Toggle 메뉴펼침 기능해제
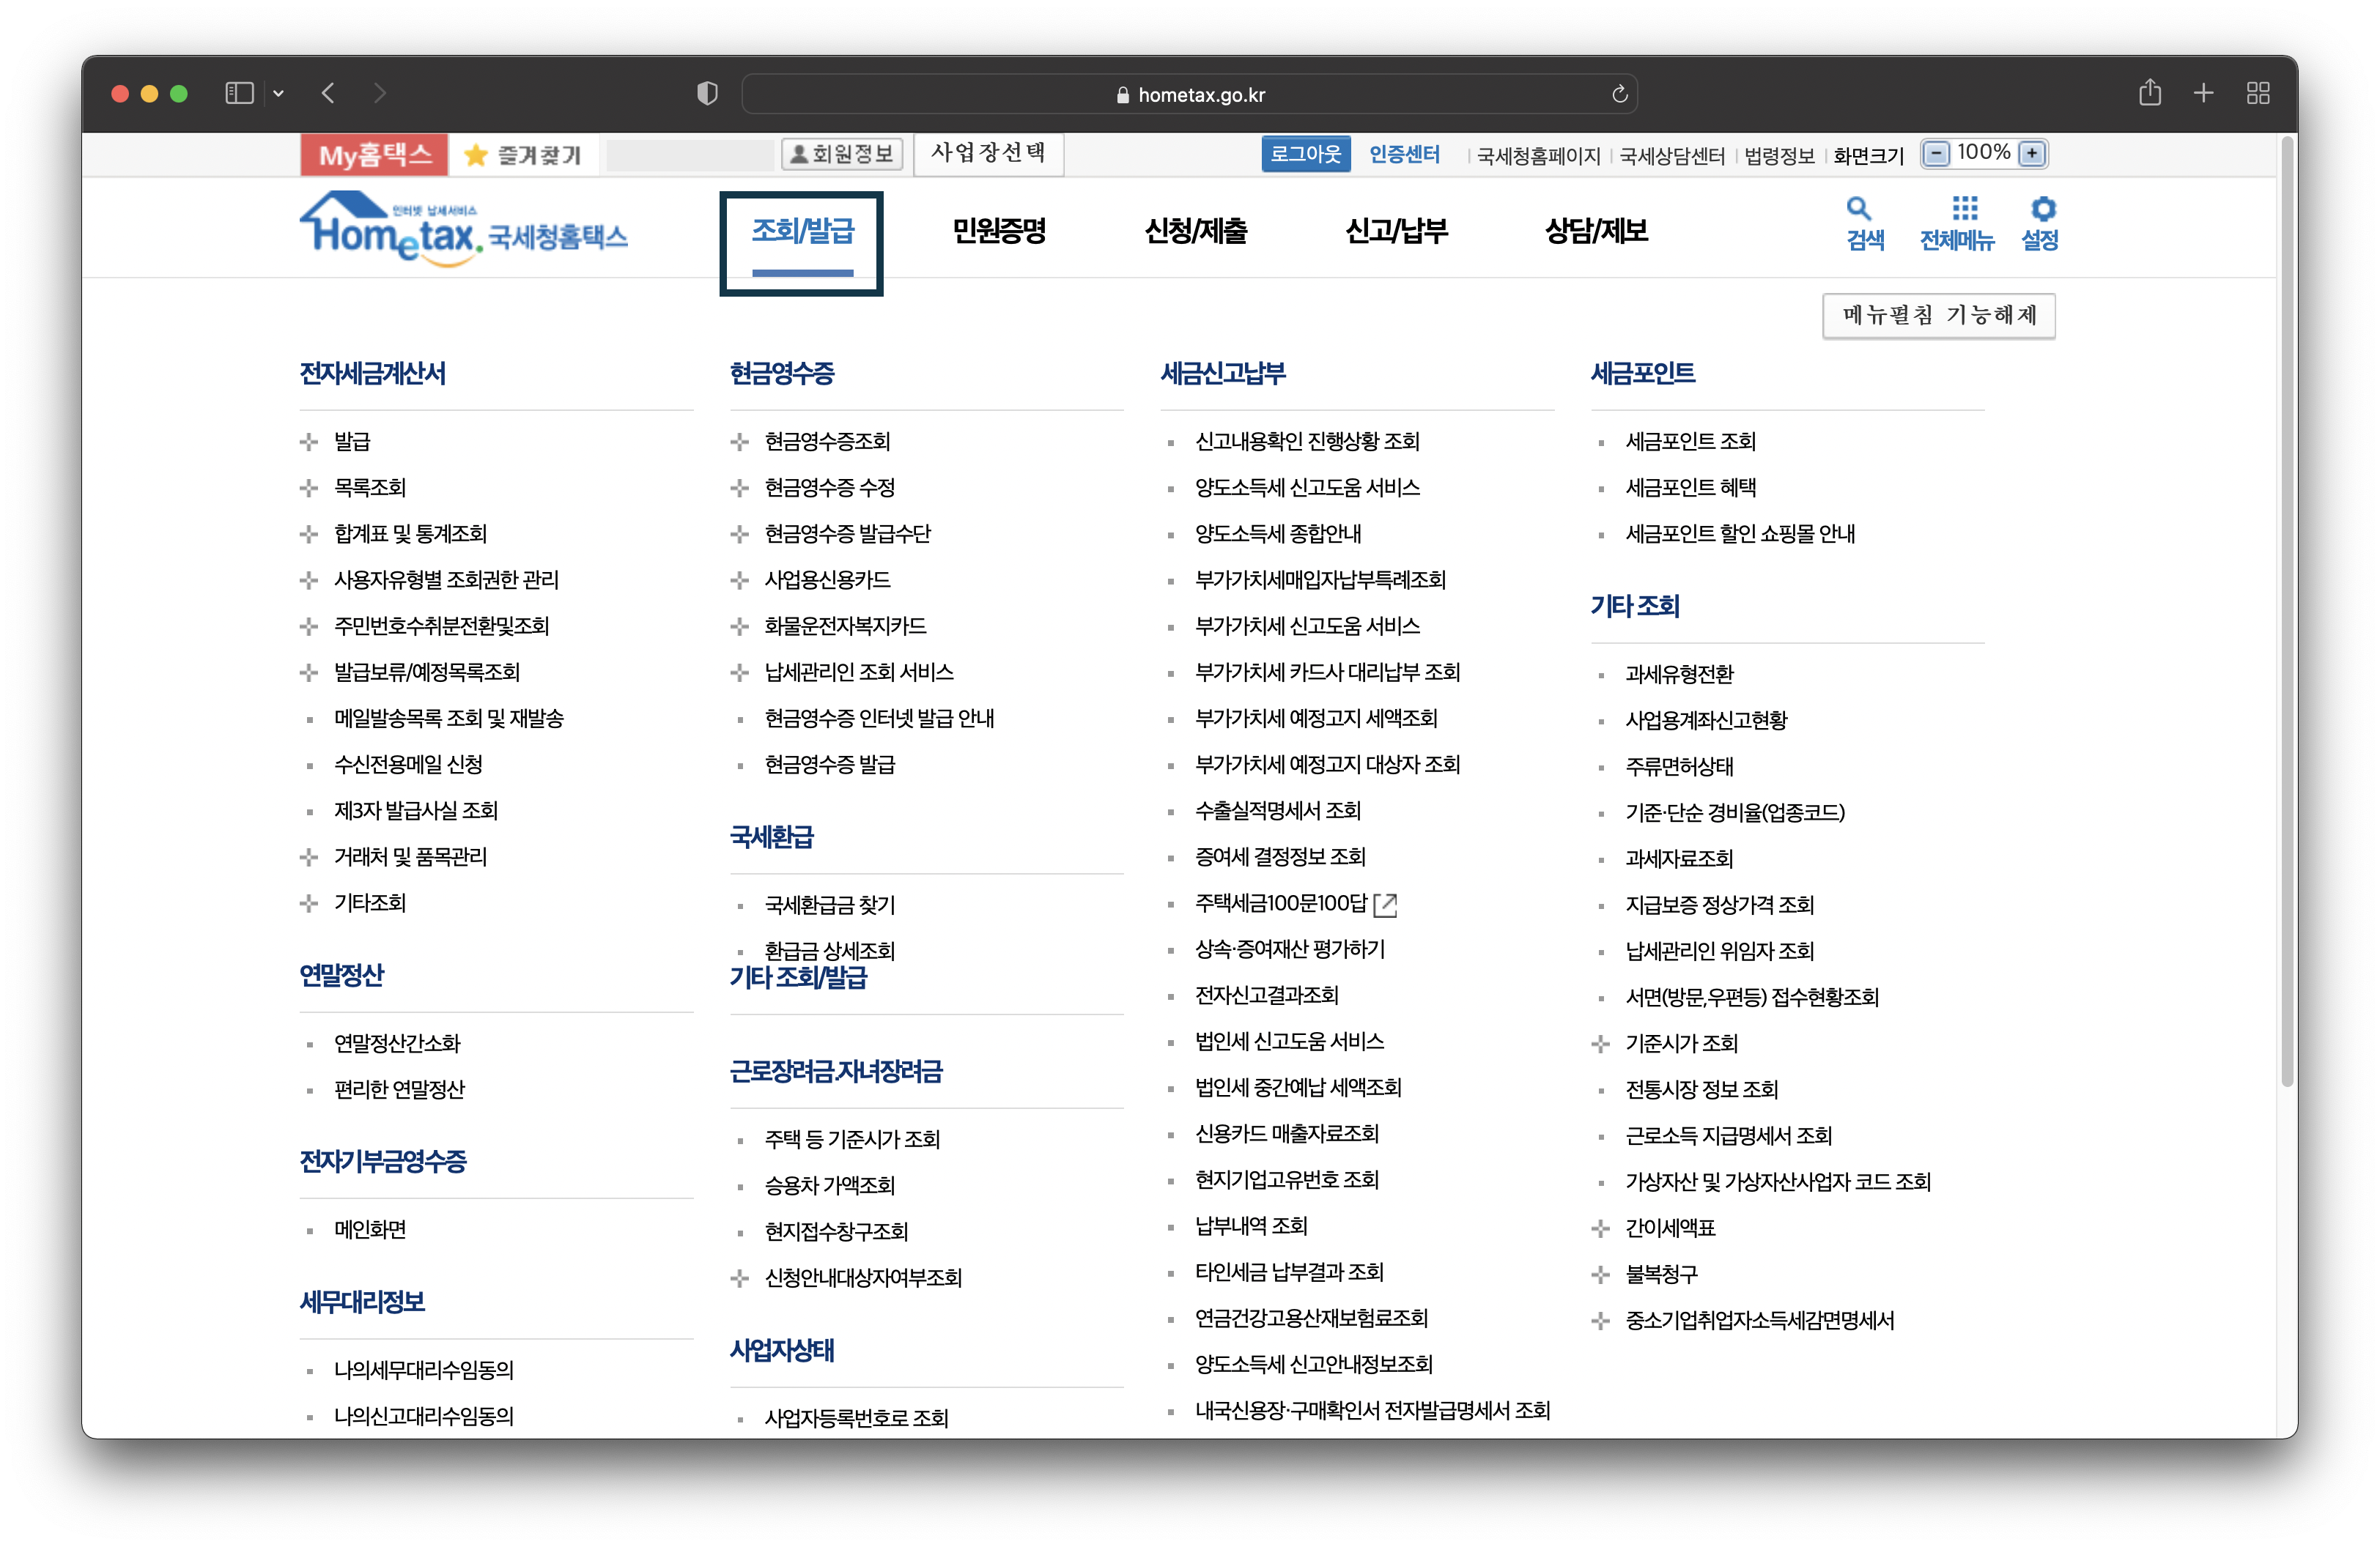2380x1547 pixels. click(1938, 315)
